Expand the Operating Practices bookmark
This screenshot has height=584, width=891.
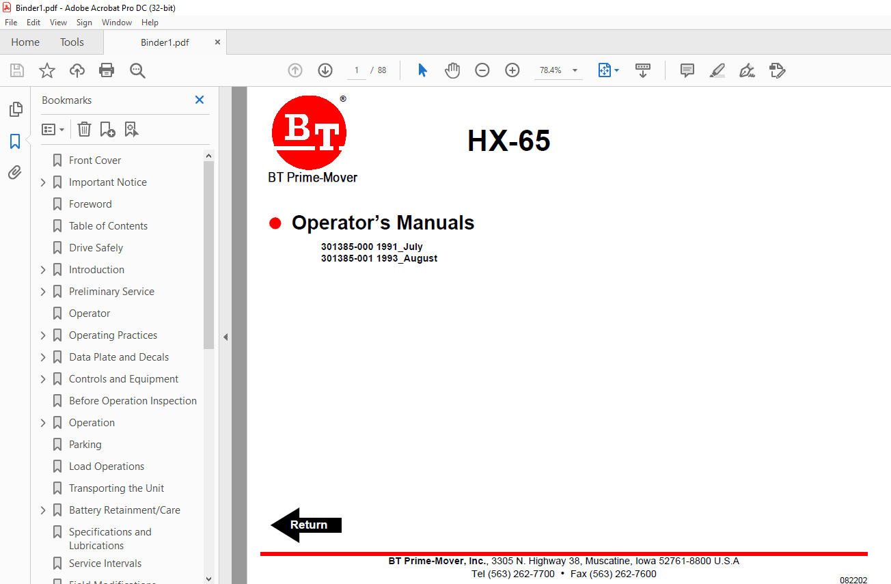click(x=43, y=335)
